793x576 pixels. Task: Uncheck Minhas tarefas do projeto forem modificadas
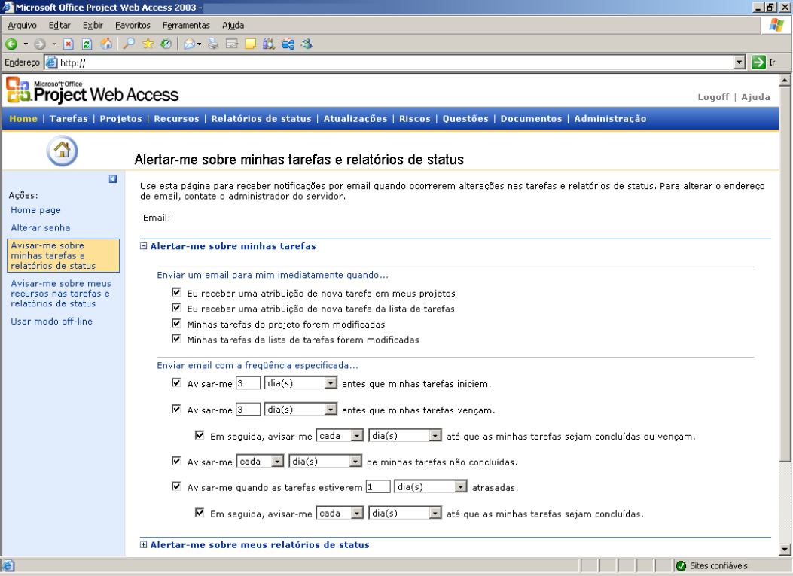(176, 323)
